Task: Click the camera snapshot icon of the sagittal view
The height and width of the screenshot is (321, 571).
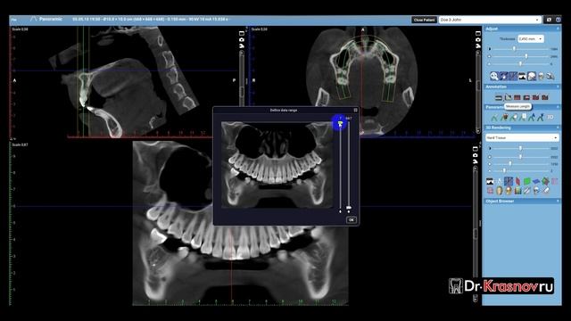Action: click(x=242, y=39)
